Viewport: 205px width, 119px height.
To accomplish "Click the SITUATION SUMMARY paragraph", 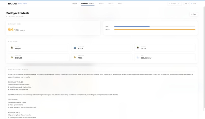I will coord(100,76).
